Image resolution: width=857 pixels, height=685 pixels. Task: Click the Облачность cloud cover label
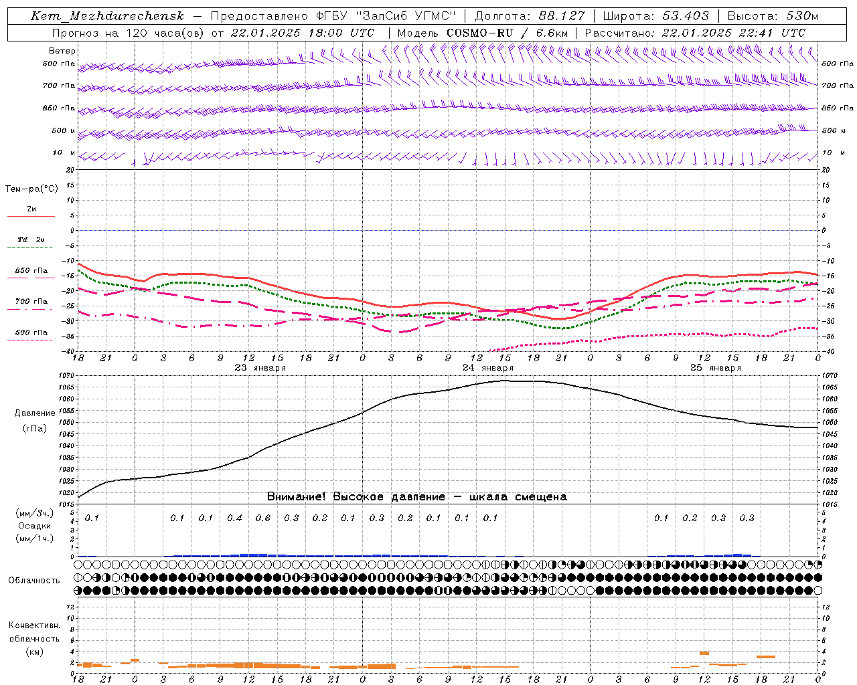point(34,580)
